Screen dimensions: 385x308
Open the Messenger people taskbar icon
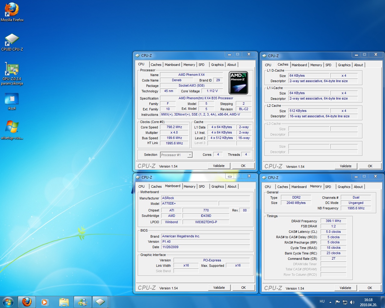point(82,302)
